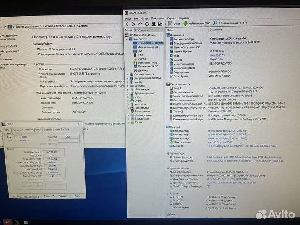Click the Close button in CPU-Z
Image resolution: width=300 pixels, height=225 pixels.
tap(78, 196)
